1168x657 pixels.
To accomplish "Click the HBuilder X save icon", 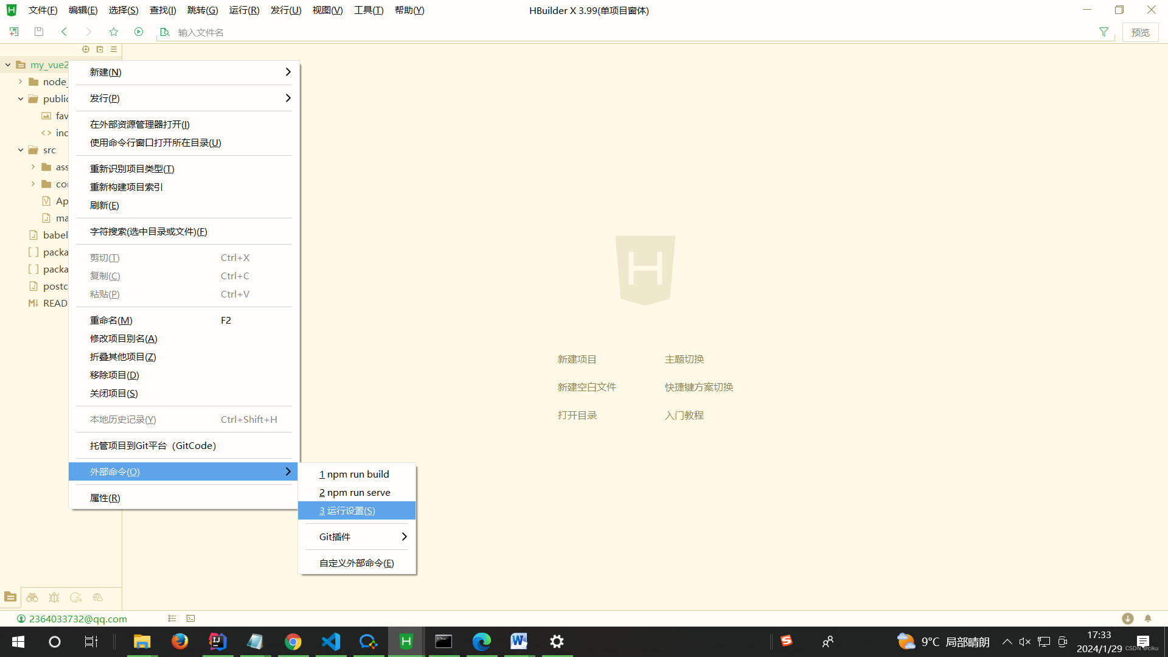I will pyautogui.click(x=38, y=32).
